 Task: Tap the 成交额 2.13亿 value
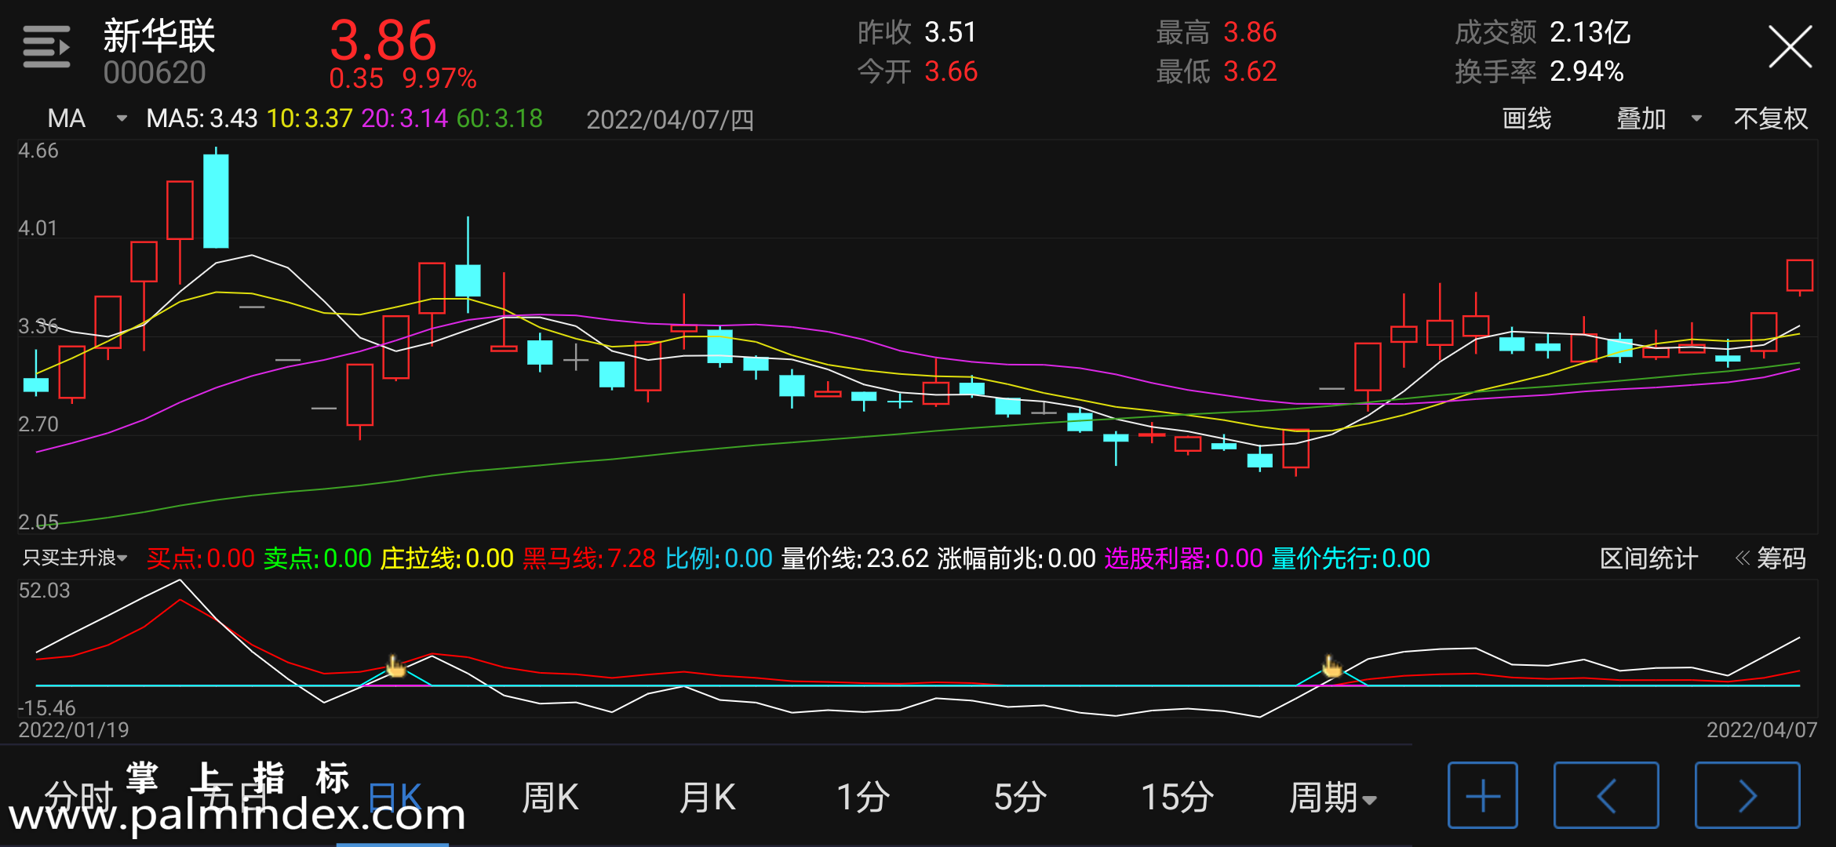(x=1543, y=32)
